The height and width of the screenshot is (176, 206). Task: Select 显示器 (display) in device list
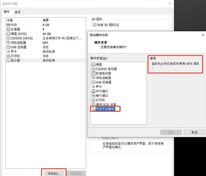point(16,60)
